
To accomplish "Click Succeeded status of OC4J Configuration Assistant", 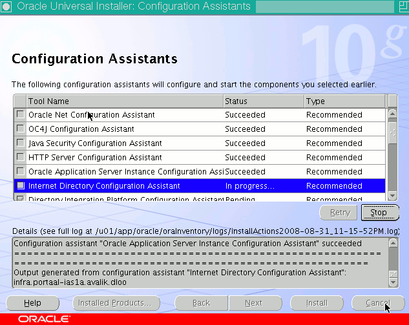I will coord(264,129).
